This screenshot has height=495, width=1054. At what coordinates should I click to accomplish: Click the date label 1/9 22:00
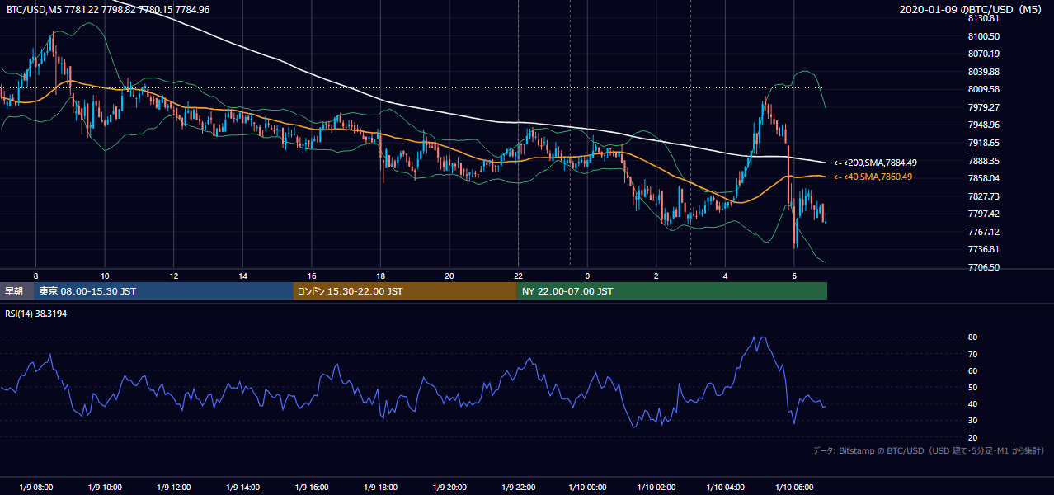click(518, 487)
